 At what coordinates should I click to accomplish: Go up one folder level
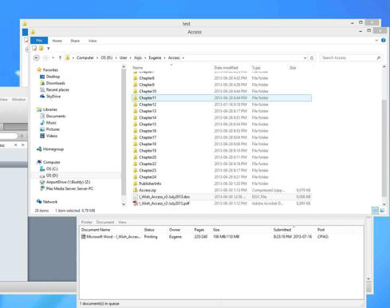60,57
